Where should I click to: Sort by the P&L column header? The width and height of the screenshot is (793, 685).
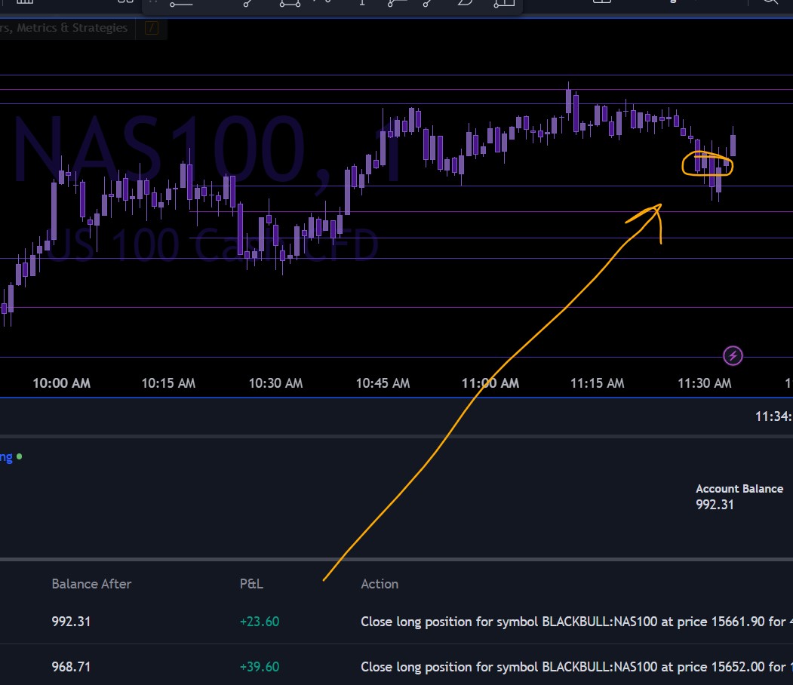[x=251, y=583]
